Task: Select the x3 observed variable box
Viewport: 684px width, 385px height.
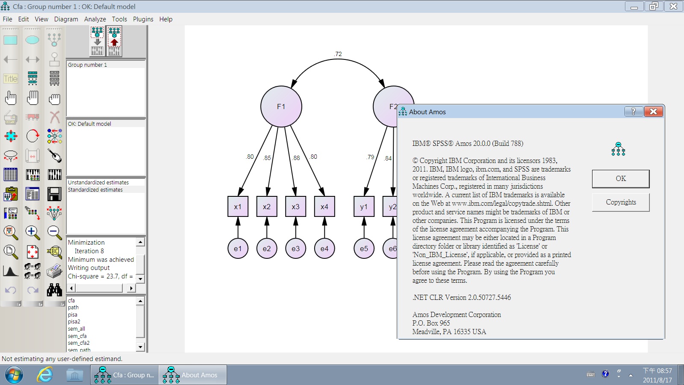Action: (x=295, y=207)
